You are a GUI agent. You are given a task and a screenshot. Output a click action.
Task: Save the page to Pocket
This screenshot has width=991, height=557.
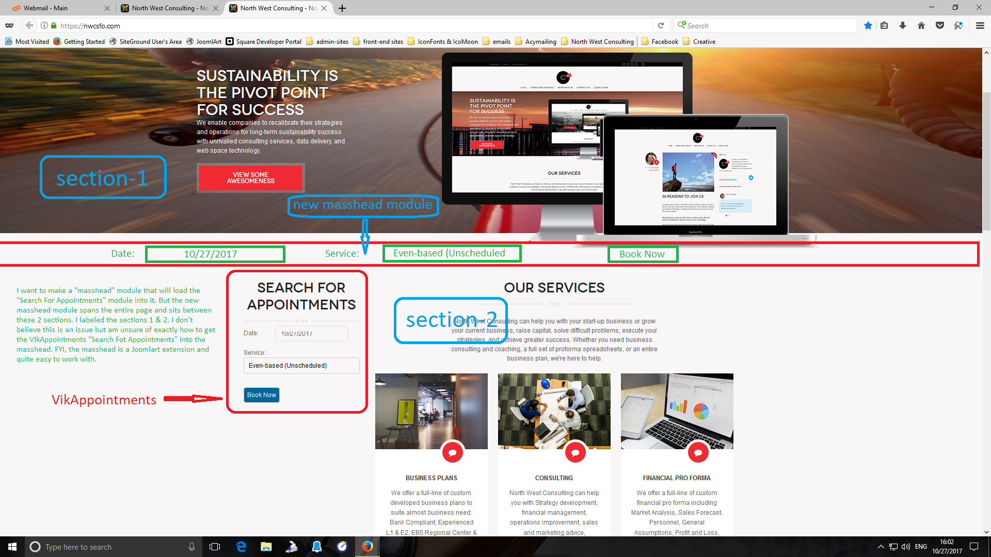pos(939,25)
